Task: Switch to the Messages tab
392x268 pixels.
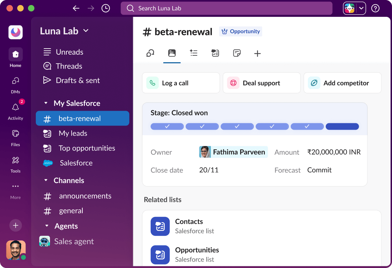Action: 150,53
